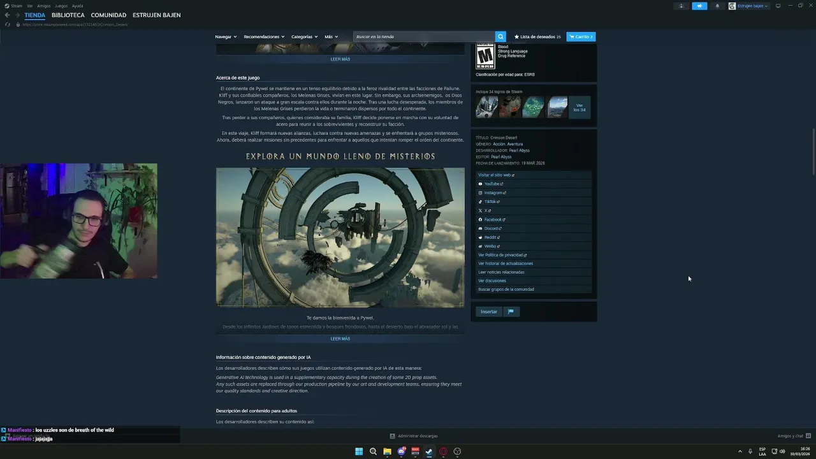Open the OBS Studio taskbar icon
816x459 pixels.
click(457, 451)
